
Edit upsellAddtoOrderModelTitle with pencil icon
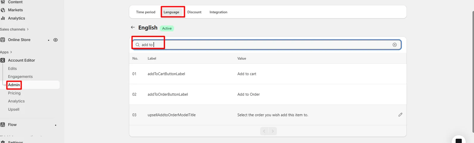[x=400, y=115]
